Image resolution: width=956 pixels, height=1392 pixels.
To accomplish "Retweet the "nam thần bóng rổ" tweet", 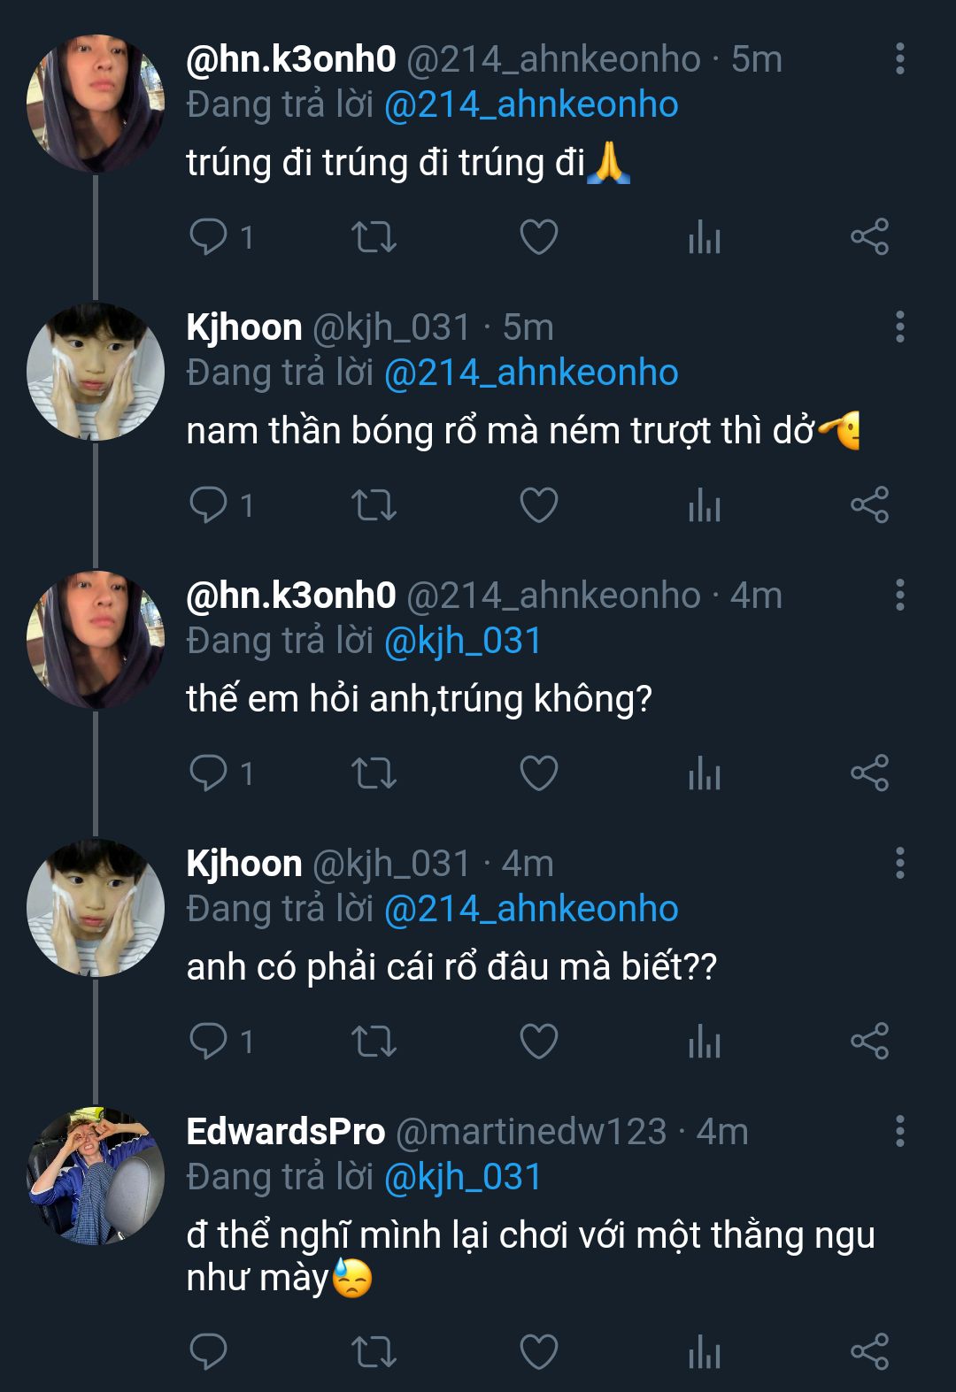I will click(374, 505).
